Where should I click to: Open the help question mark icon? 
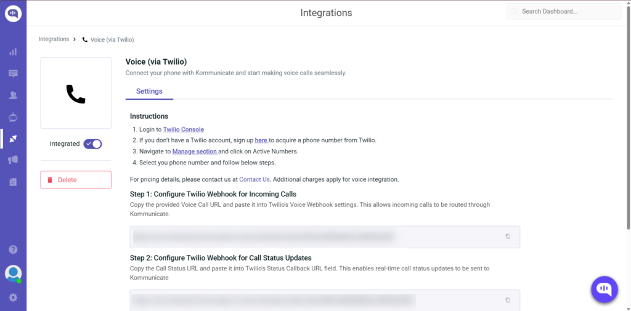14,249
